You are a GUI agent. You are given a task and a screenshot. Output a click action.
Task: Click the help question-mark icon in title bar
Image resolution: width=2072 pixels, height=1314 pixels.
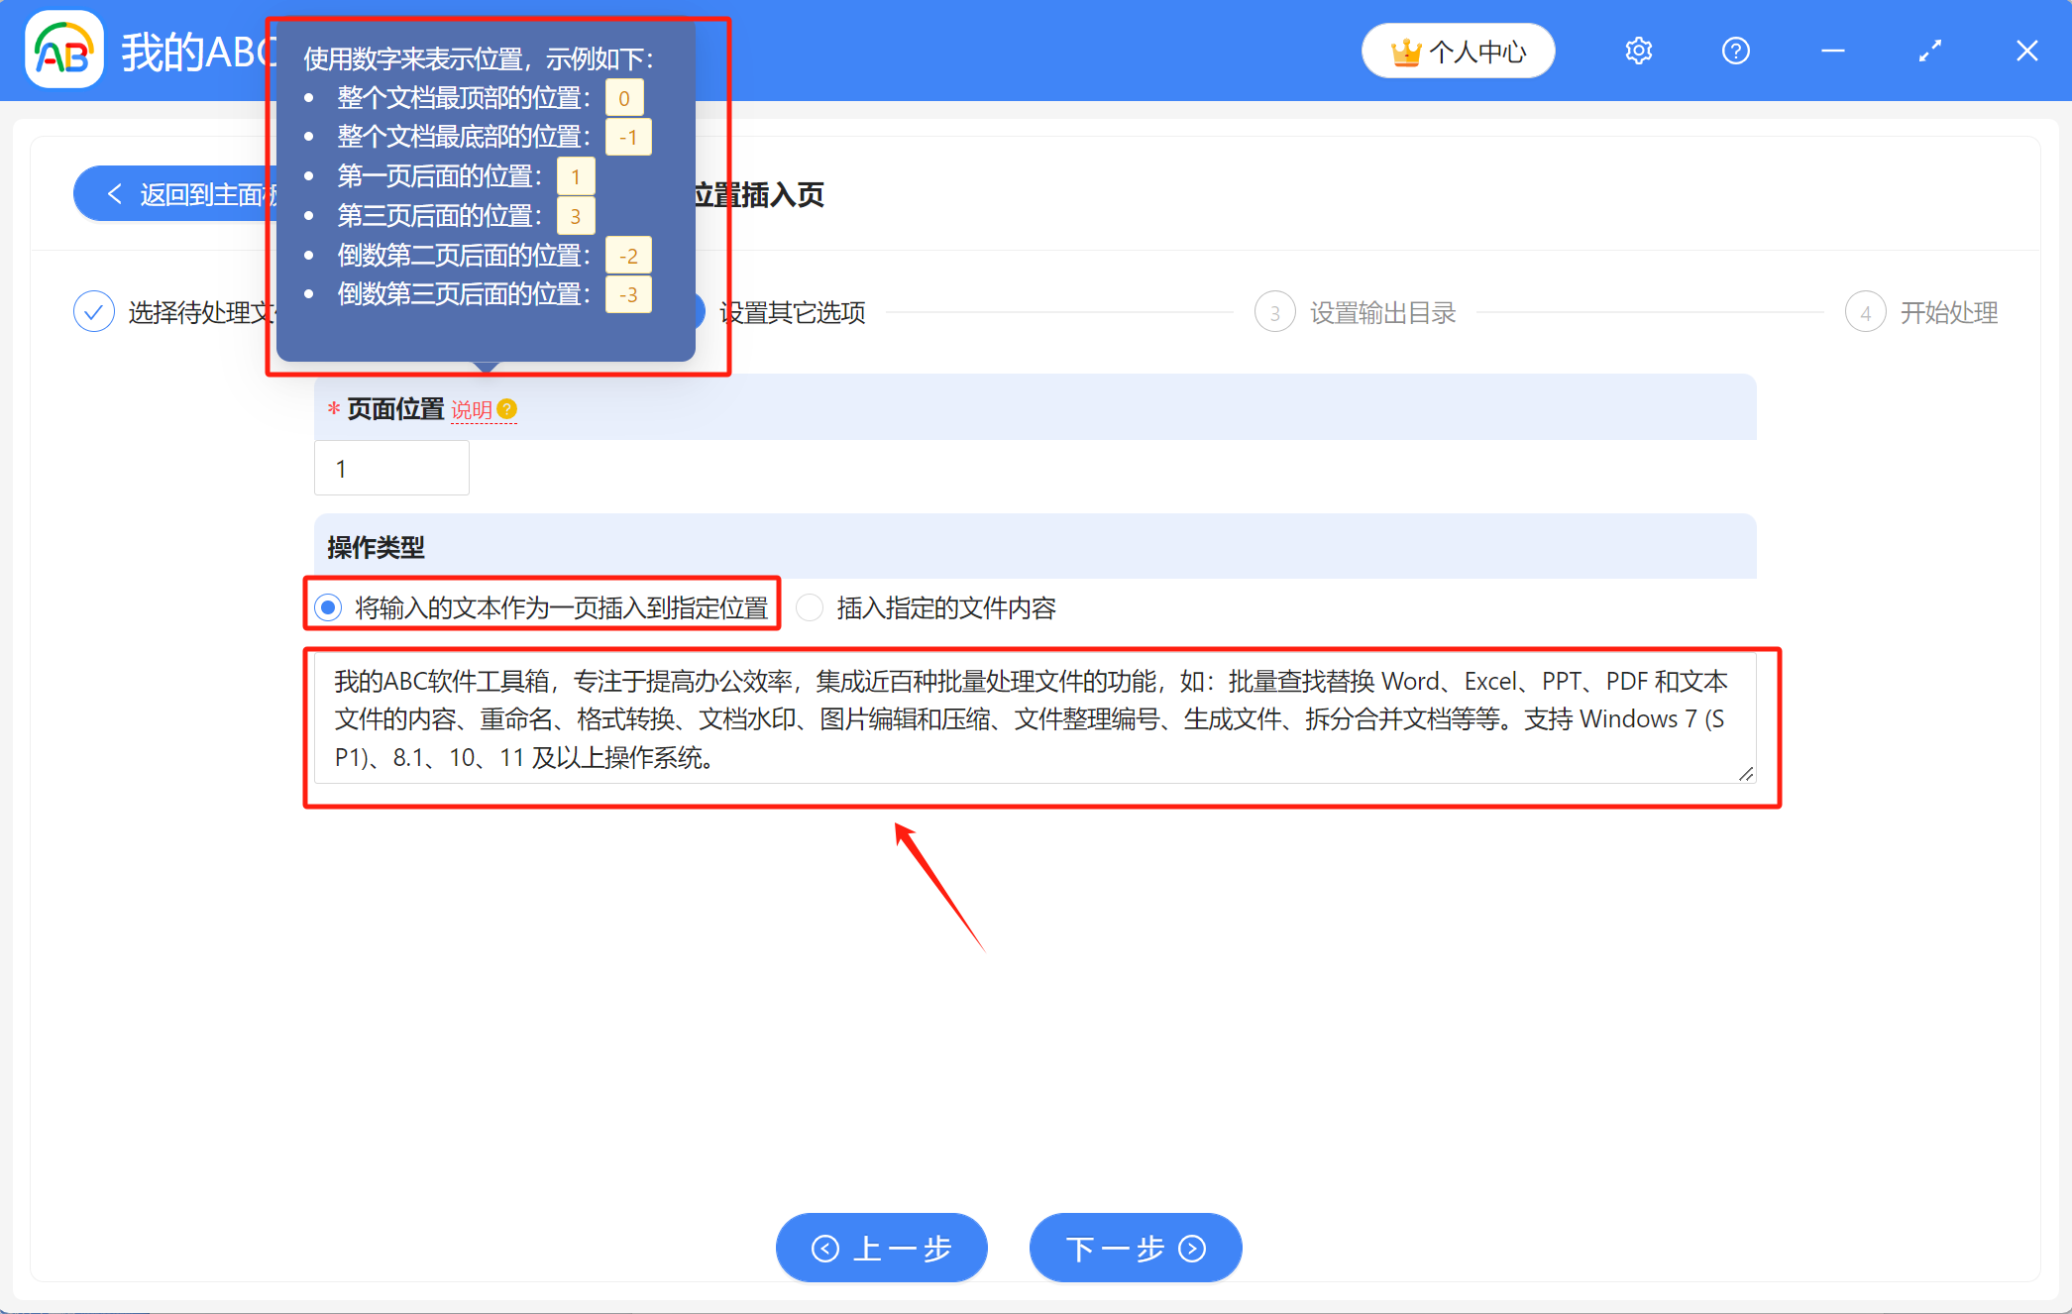point(1734,50)
